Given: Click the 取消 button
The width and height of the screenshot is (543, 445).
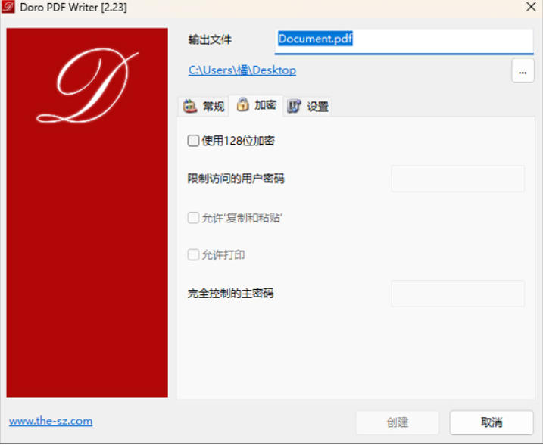Looking at the screenshot, I should [492, 422].
